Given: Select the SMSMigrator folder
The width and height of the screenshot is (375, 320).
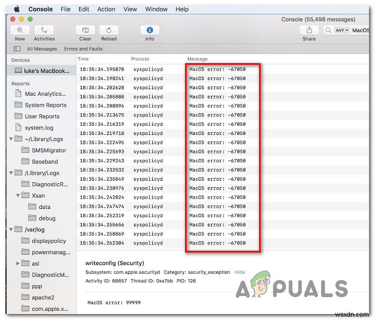Looking at the screenshot, I should [x=44, y=150].
